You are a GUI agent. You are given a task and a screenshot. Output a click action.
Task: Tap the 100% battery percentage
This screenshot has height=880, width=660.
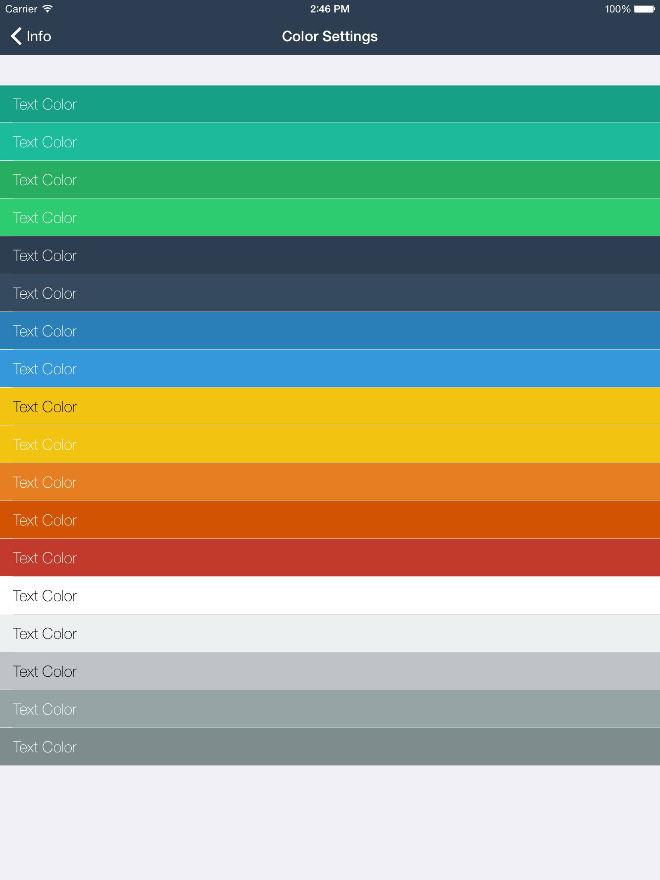click(x=617, y=9)
